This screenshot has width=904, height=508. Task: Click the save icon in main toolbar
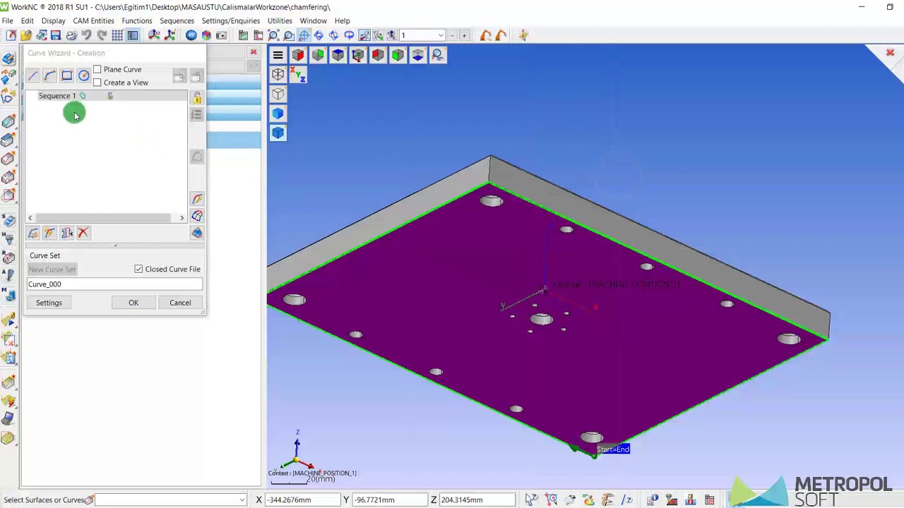56,35
